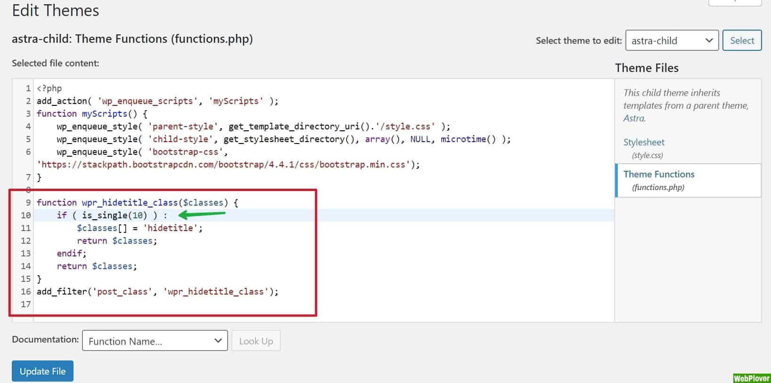
Task: Click the Edit Themes page heading
Action: 56,10
